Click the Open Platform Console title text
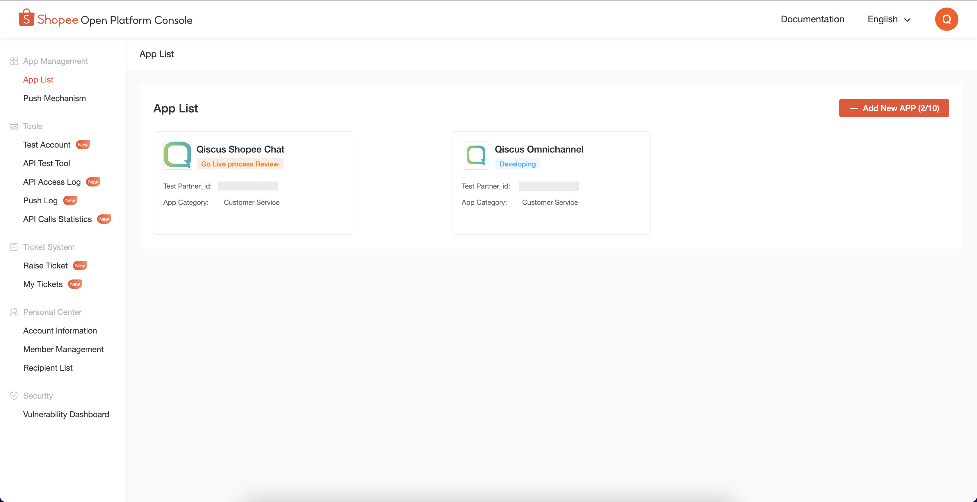 (137, 20)
